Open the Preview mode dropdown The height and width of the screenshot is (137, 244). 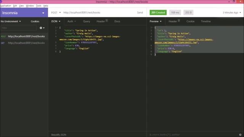point(156,21)
